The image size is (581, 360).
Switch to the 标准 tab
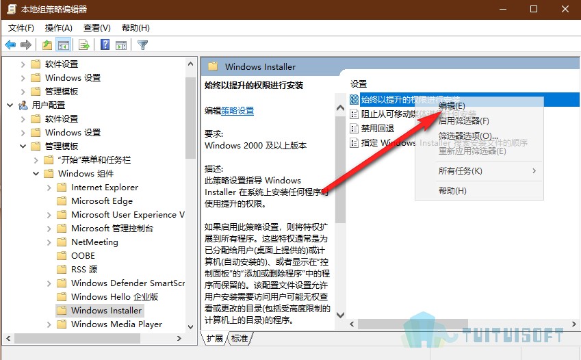click(x=240, y=338)
